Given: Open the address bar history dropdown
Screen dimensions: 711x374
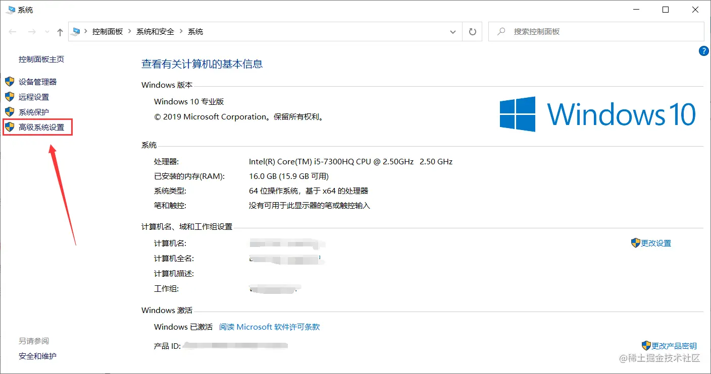Looking at the screenshot, I should point(452,32).
